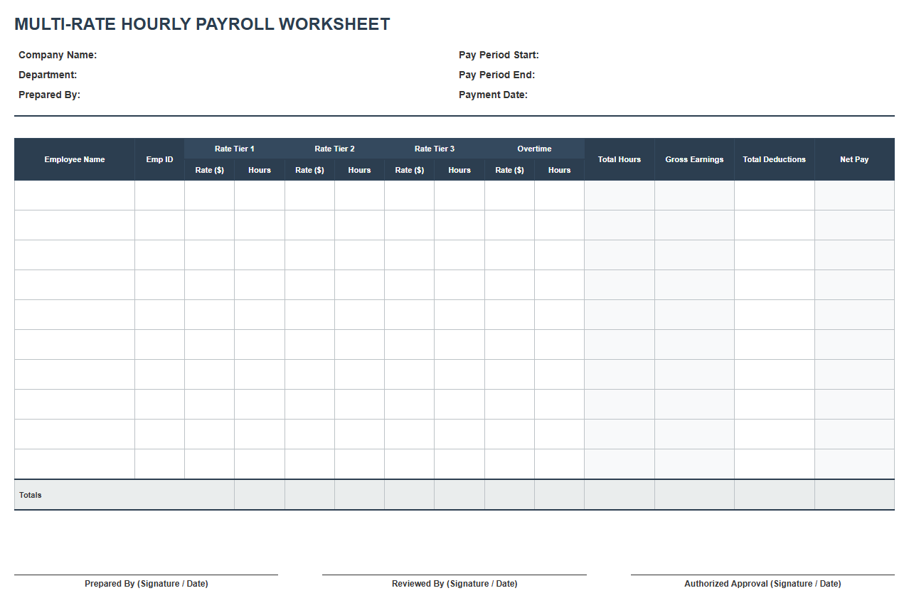Select the Pay Period Start label
Viewport: 909px width, 603px height.
pyautogui.click(x=499, y=55)
